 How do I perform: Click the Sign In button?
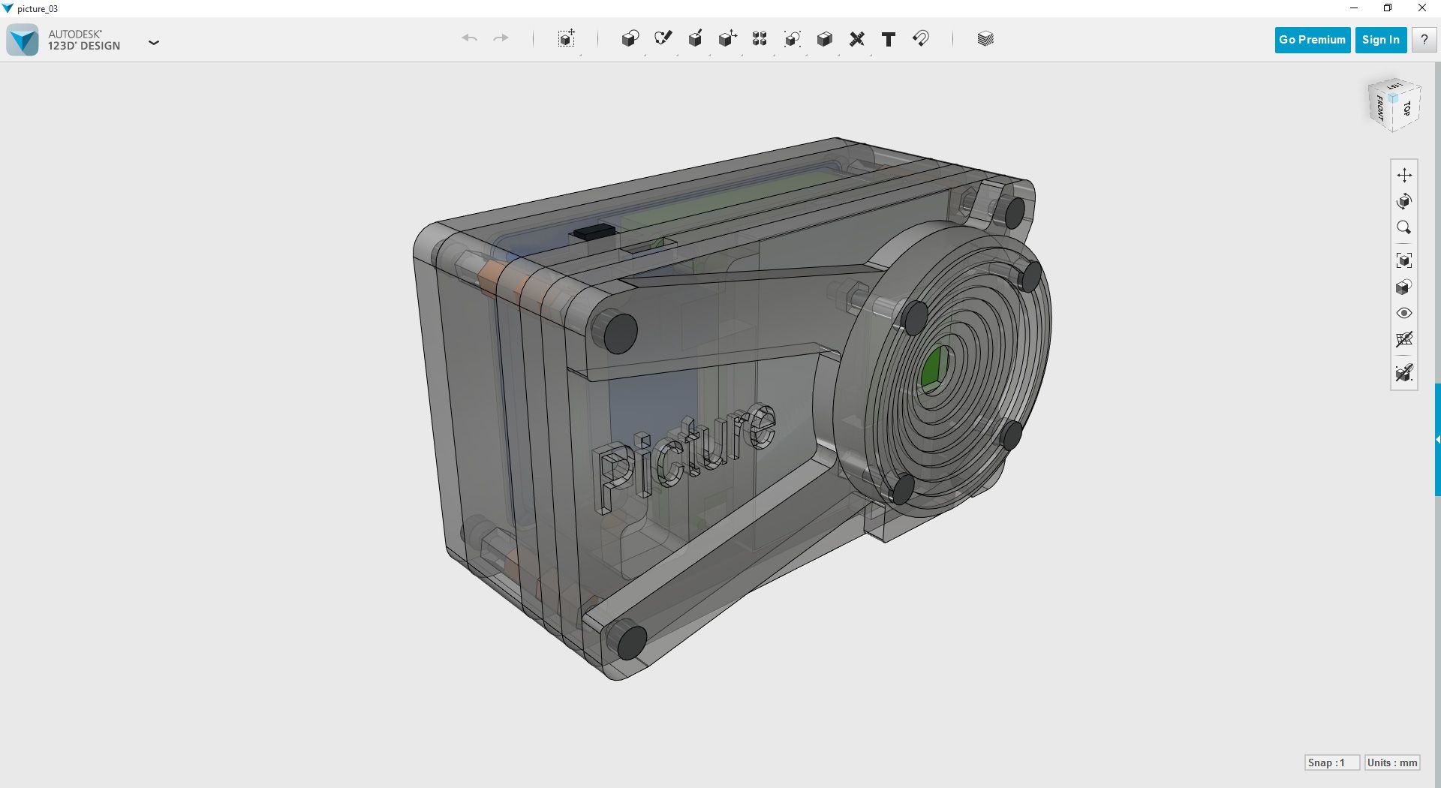point(1380,40)
